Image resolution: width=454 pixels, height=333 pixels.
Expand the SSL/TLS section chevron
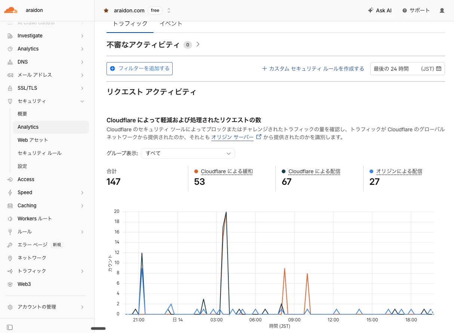(x=82, y=88)
